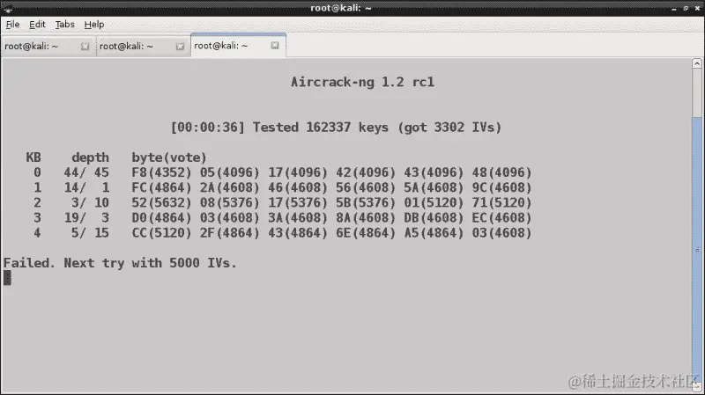Click the Aircrack-ng 1.2 rc1 heading
Image resolution: width=705 pixels, height=395 pixels.
[362, 82]
